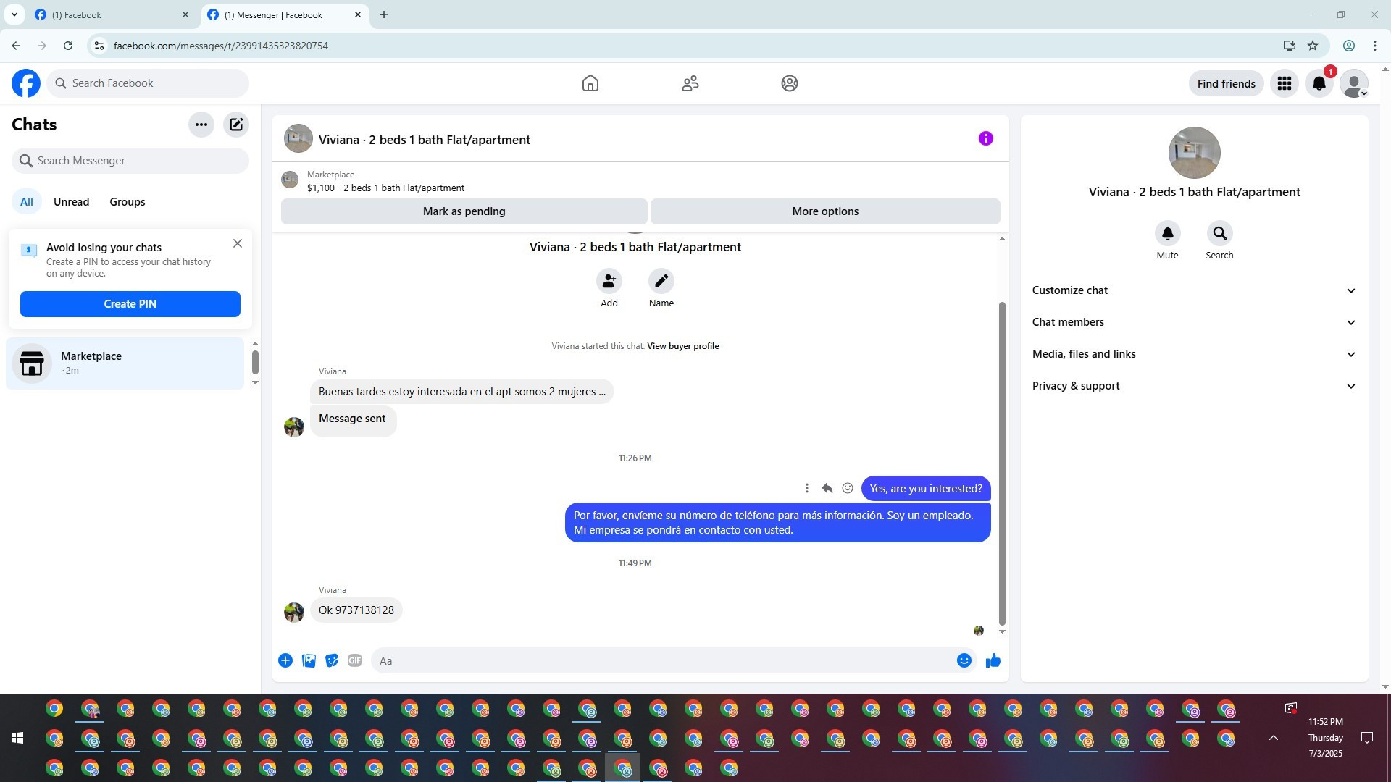Open the sticker chooser icon

[x=332, y=660]
